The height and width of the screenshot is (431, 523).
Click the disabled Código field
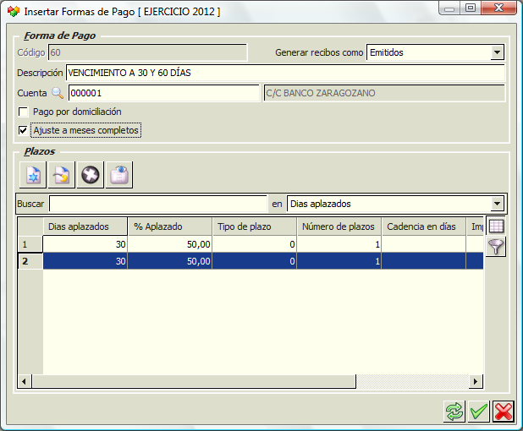(148, 52)
